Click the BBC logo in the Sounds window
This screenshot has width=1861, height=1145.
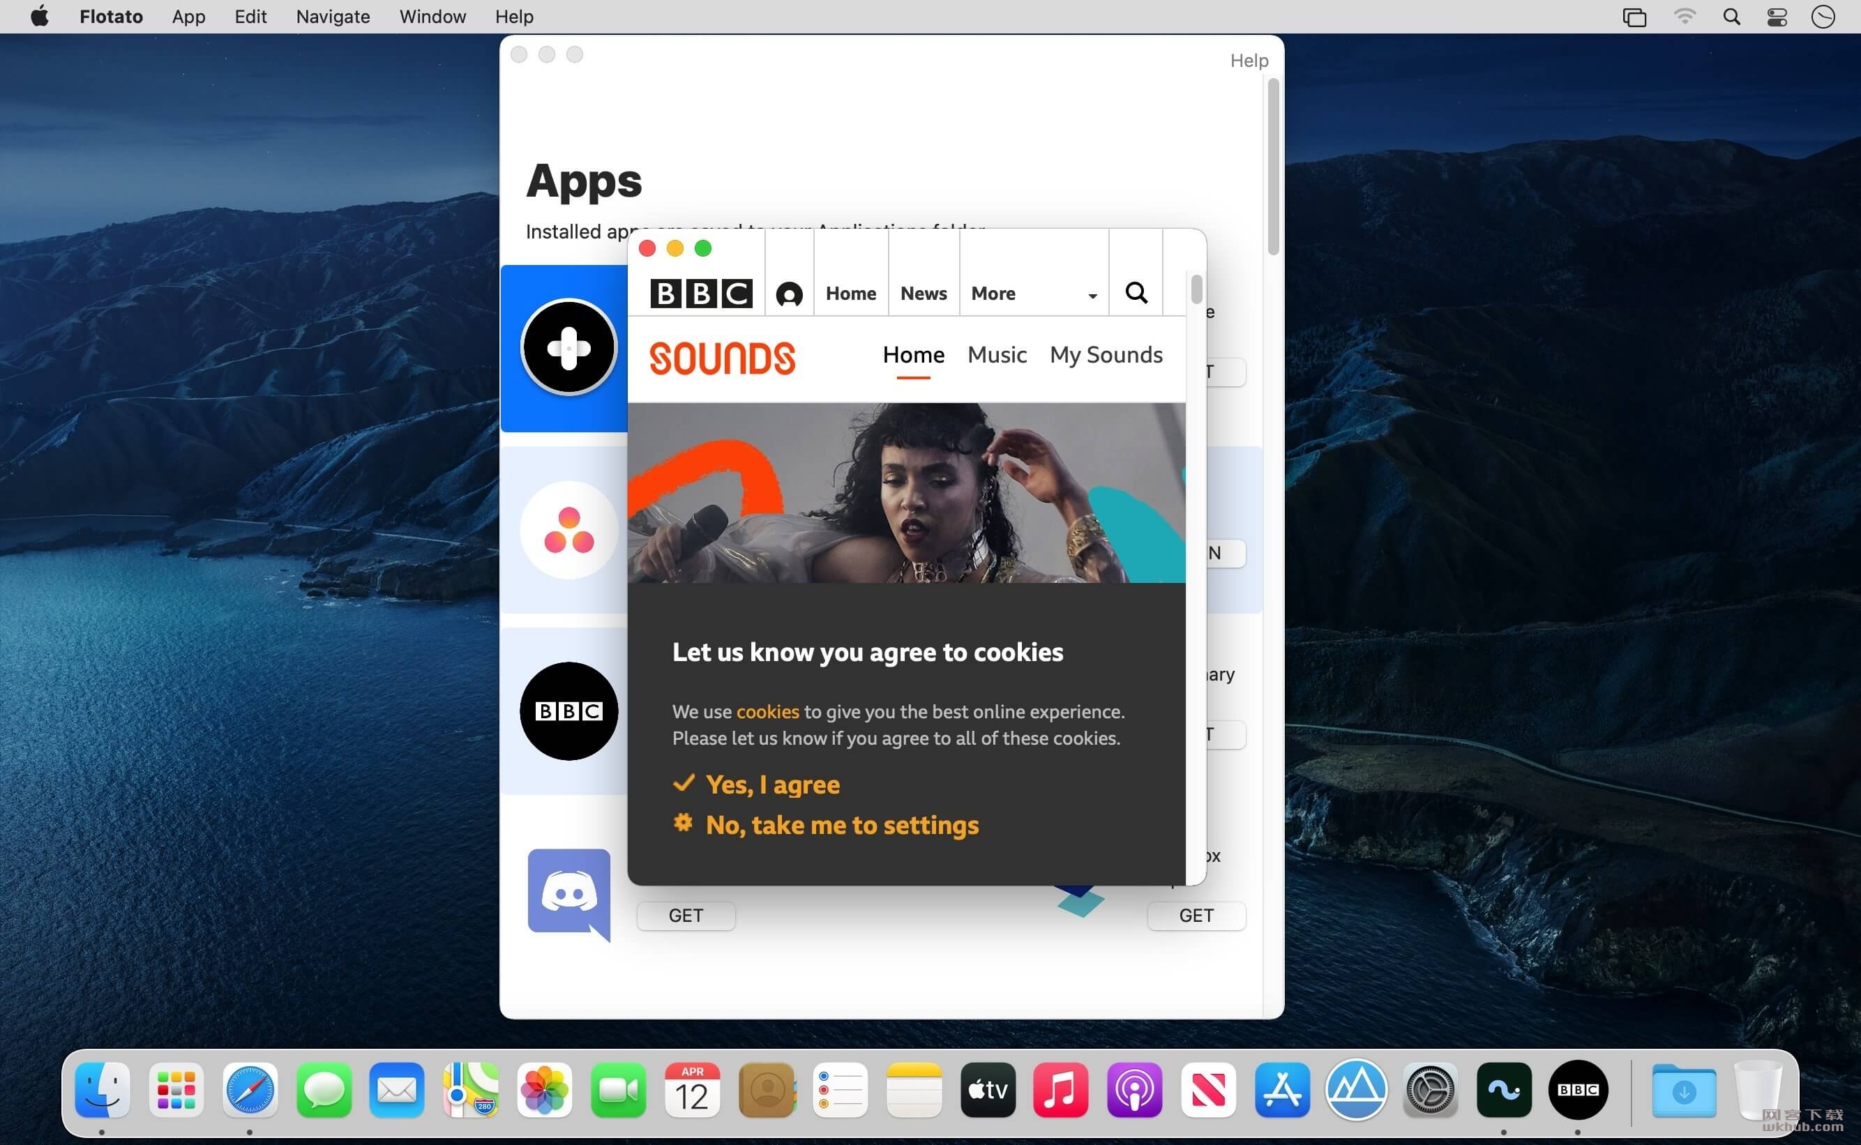702,293
